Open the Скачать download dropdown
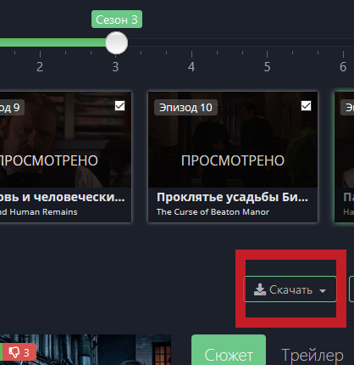Image resolution: width=354 pixels, height=365 pixels. (290, 289)
